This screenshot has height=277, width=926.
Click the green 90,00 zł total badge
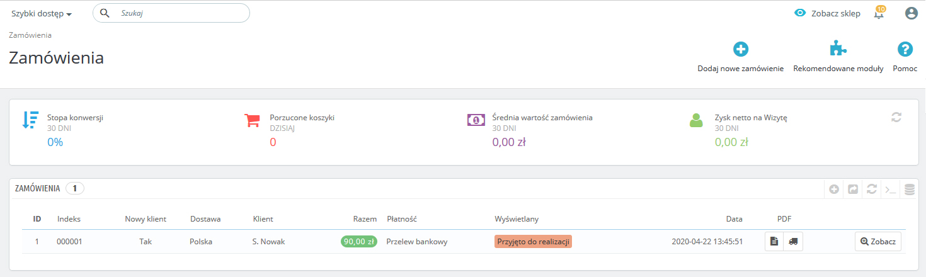(x=358, y=242)
